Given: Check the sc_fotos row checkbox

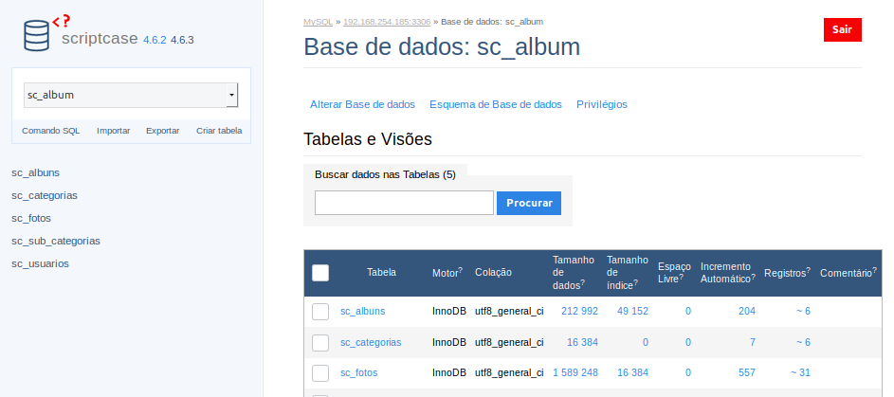Looking at the screenshot, I should pyautogui.click(x=320, y=373).
